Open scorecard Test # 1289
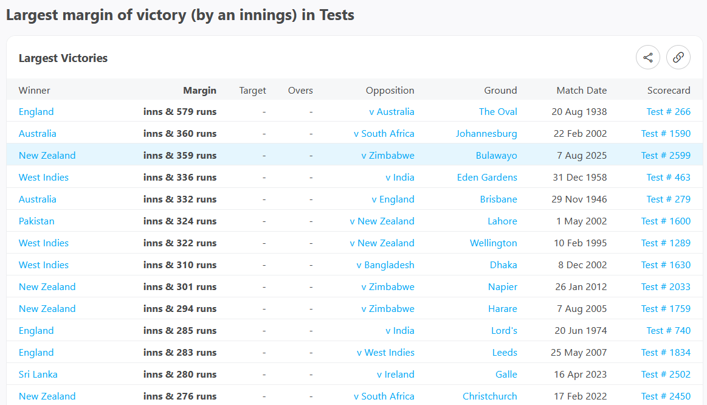This screenshot has height=405, width=707. (x=666, y=243)
